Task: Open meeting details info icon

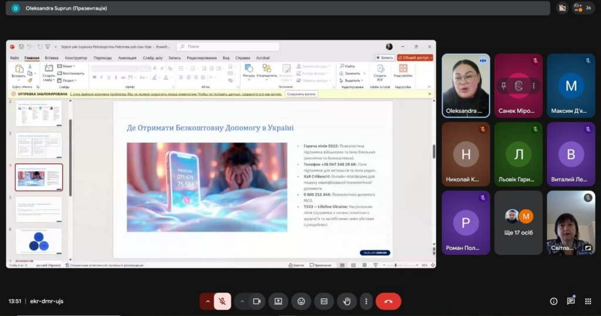Action: click(x=553, y=301)
